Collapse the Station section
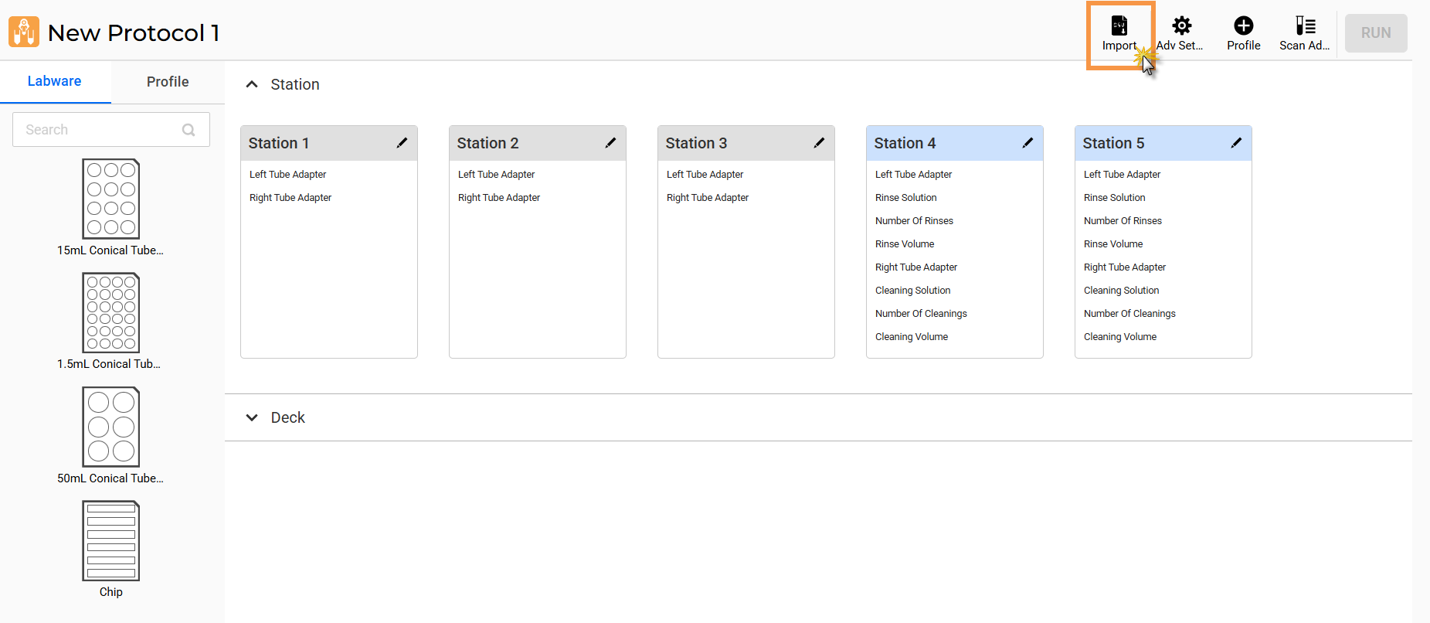 (252, 84)
